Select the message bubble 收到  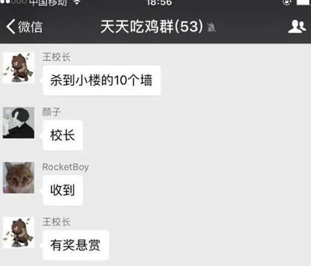click(63, 190)
